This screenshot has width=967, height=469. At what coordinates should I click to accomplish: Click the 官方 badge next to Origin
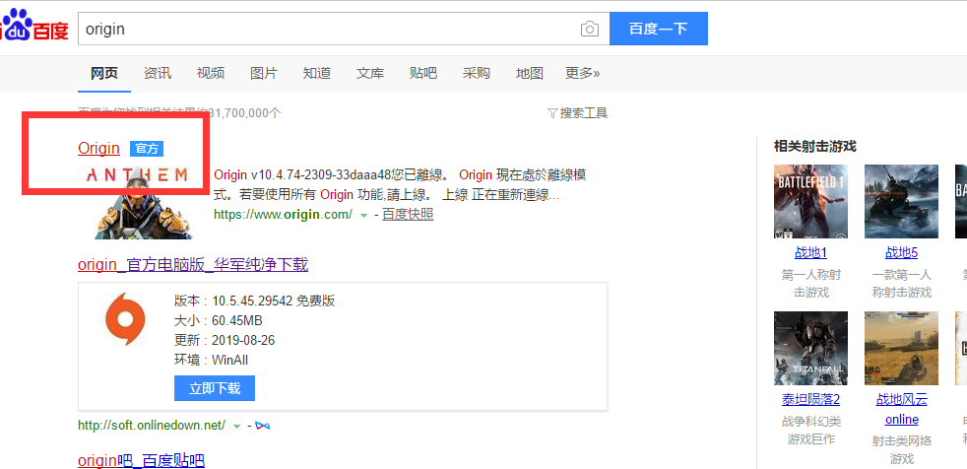(x=147, y=149)
